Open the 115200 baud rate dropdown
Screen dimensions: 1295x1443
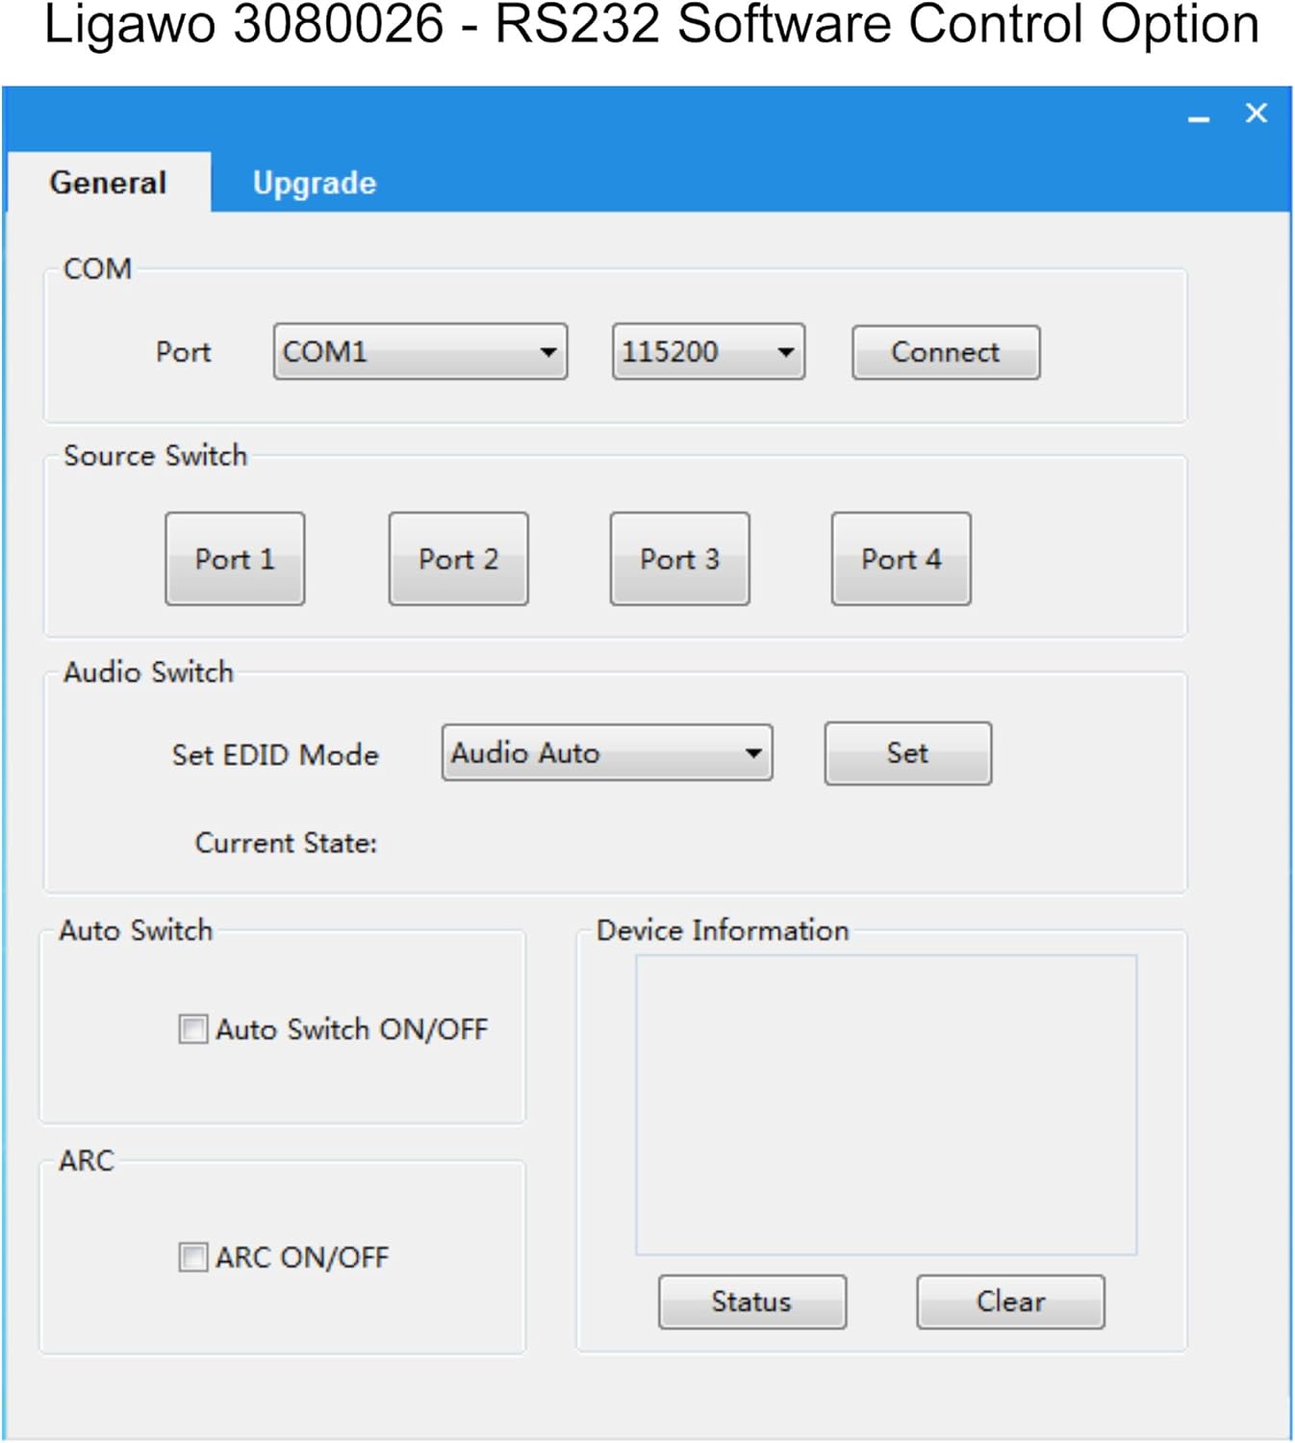coord(708,351)
